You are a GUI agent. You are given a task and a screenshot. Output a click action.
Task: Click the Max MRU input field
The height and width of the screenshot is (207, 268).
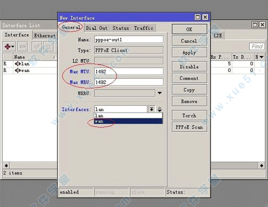129,82
